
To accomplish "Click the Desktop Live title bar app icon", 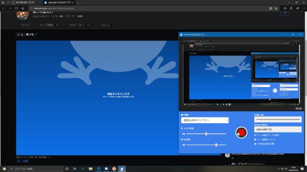I will tap(181, 34).
